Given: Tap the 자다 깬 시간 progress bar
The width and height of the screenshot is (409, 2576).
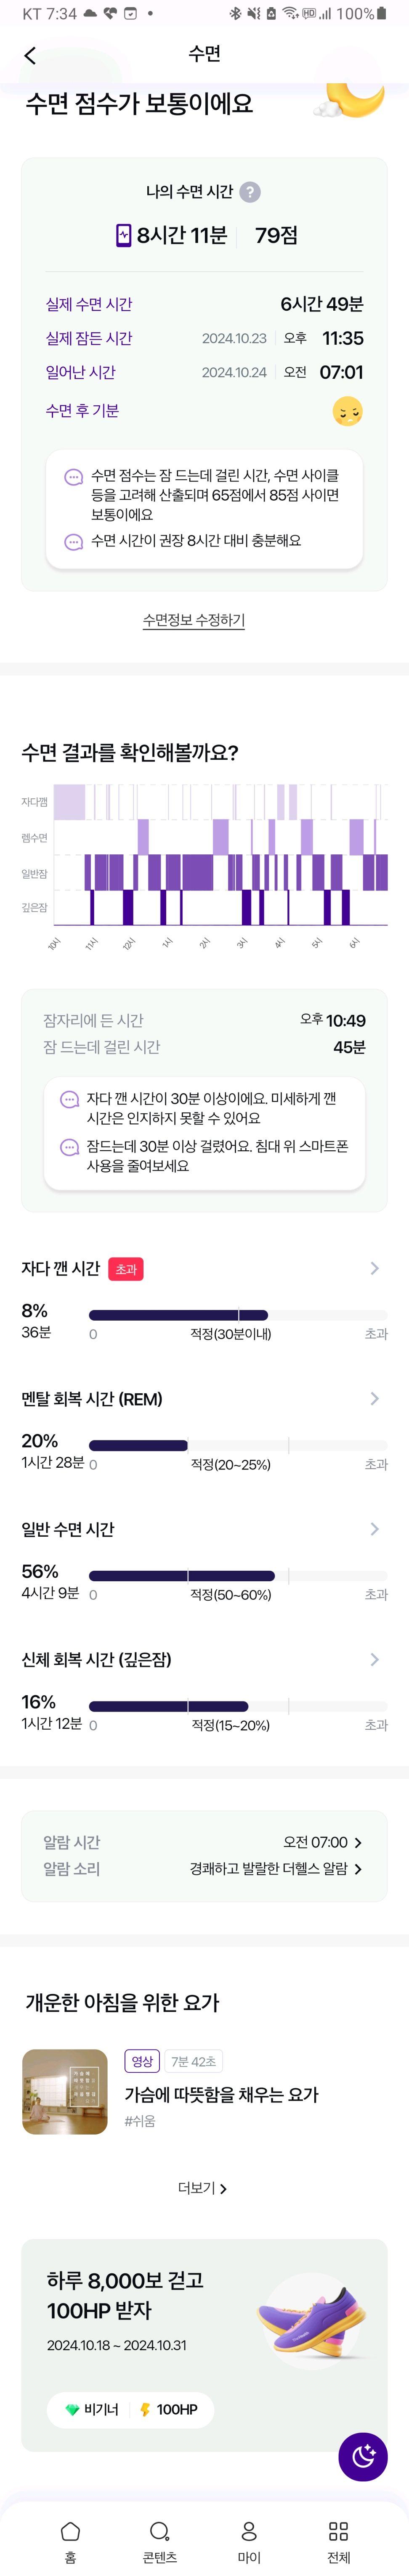Looking at the screenshot, I should pyautogui.click(x=238, y=1315).
